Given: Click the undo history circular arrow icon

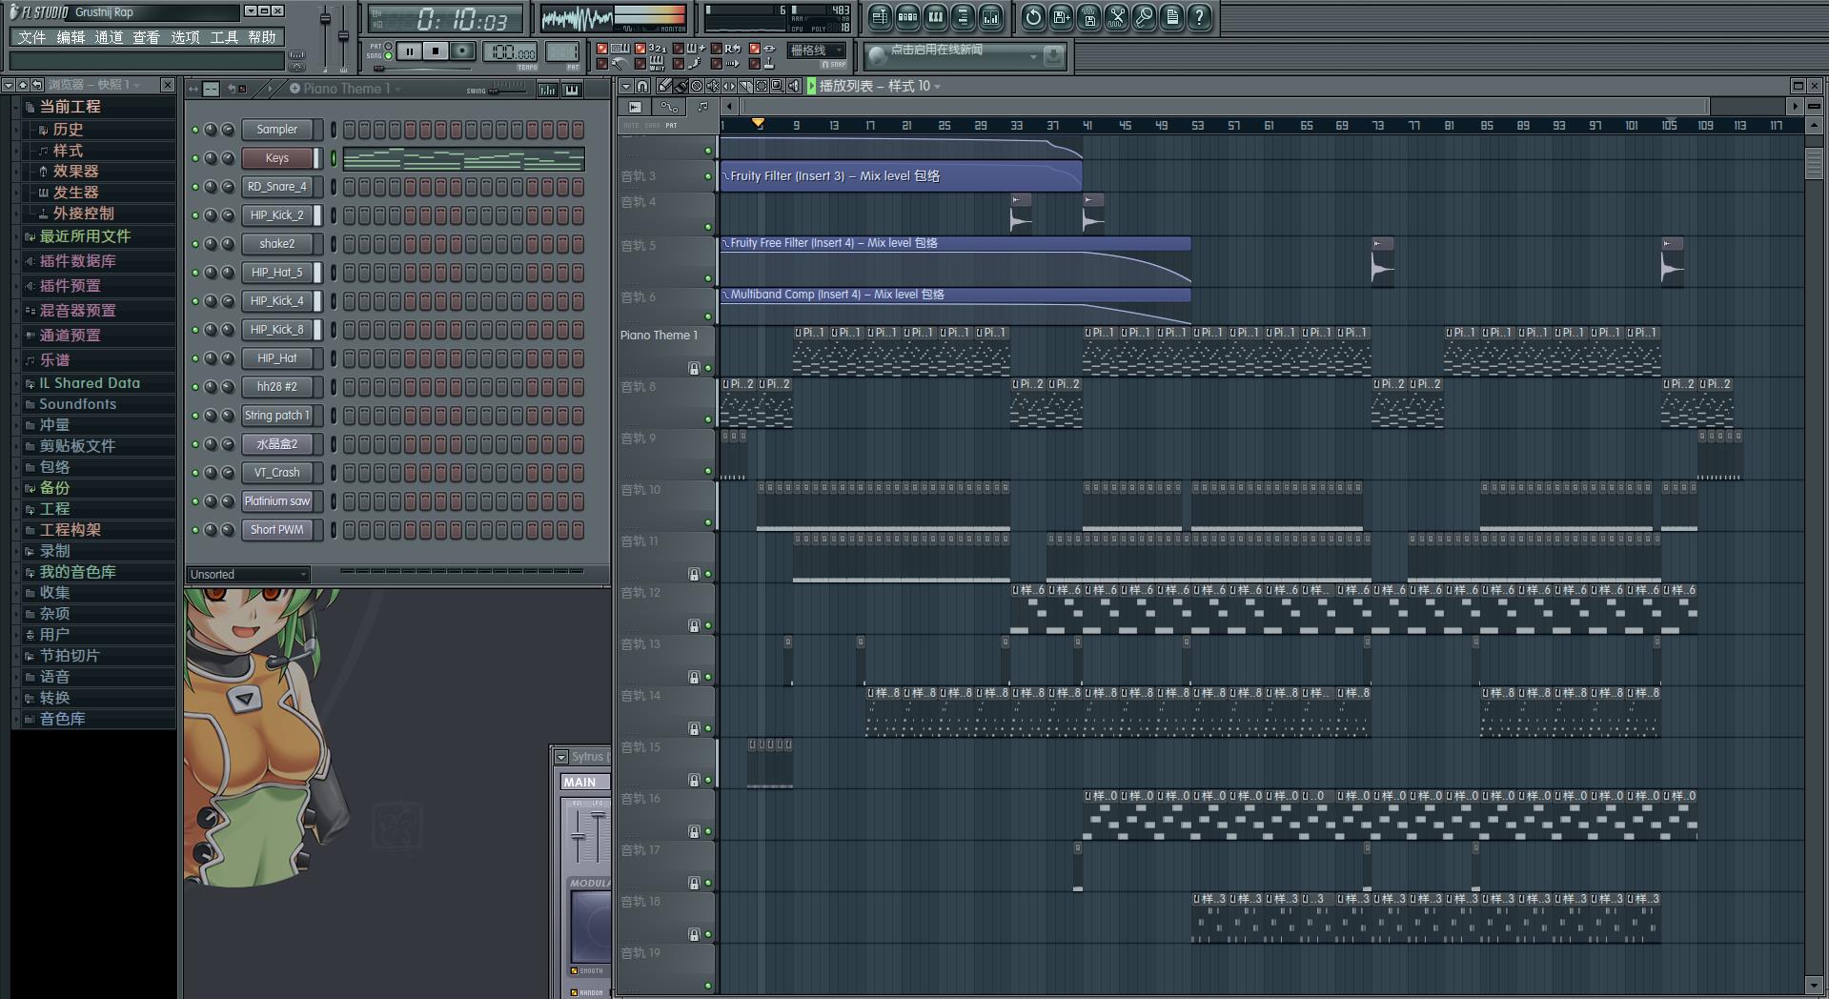Looking at the screenshot, I should pyautogui.click(x=1033, y=17).
